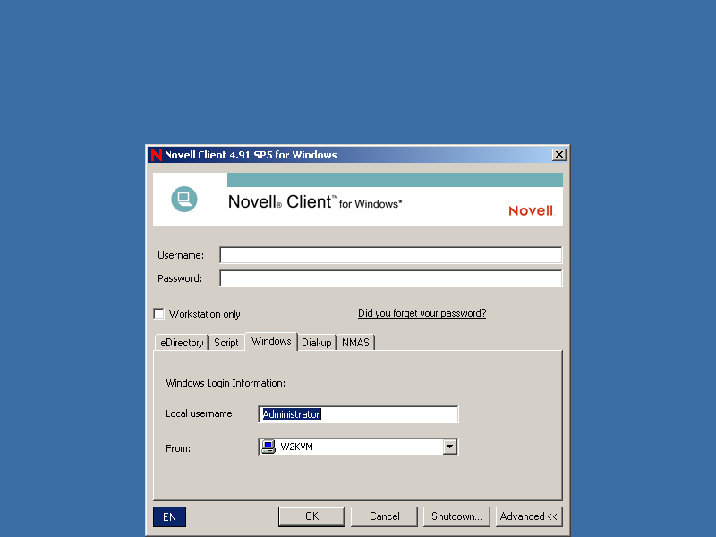The image size is (716, 537).
Task: Focus the Username input field
Action: tap(391, 255)
